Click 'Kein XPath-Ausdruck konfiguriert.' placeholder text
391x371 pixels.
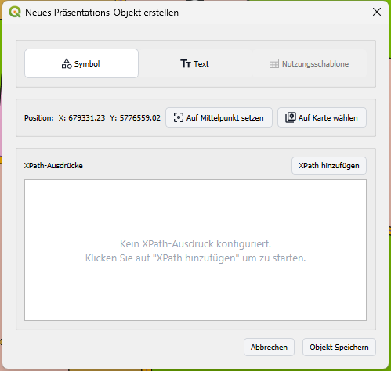pyautogui.click(x=195, y=243)
